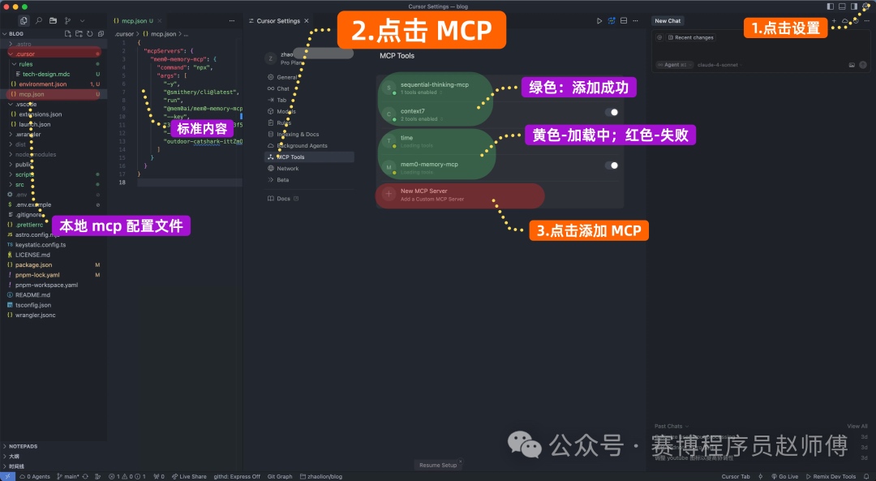
Task: Open the claude-4-sonnet model dropdown
Action: pos(719,65)
